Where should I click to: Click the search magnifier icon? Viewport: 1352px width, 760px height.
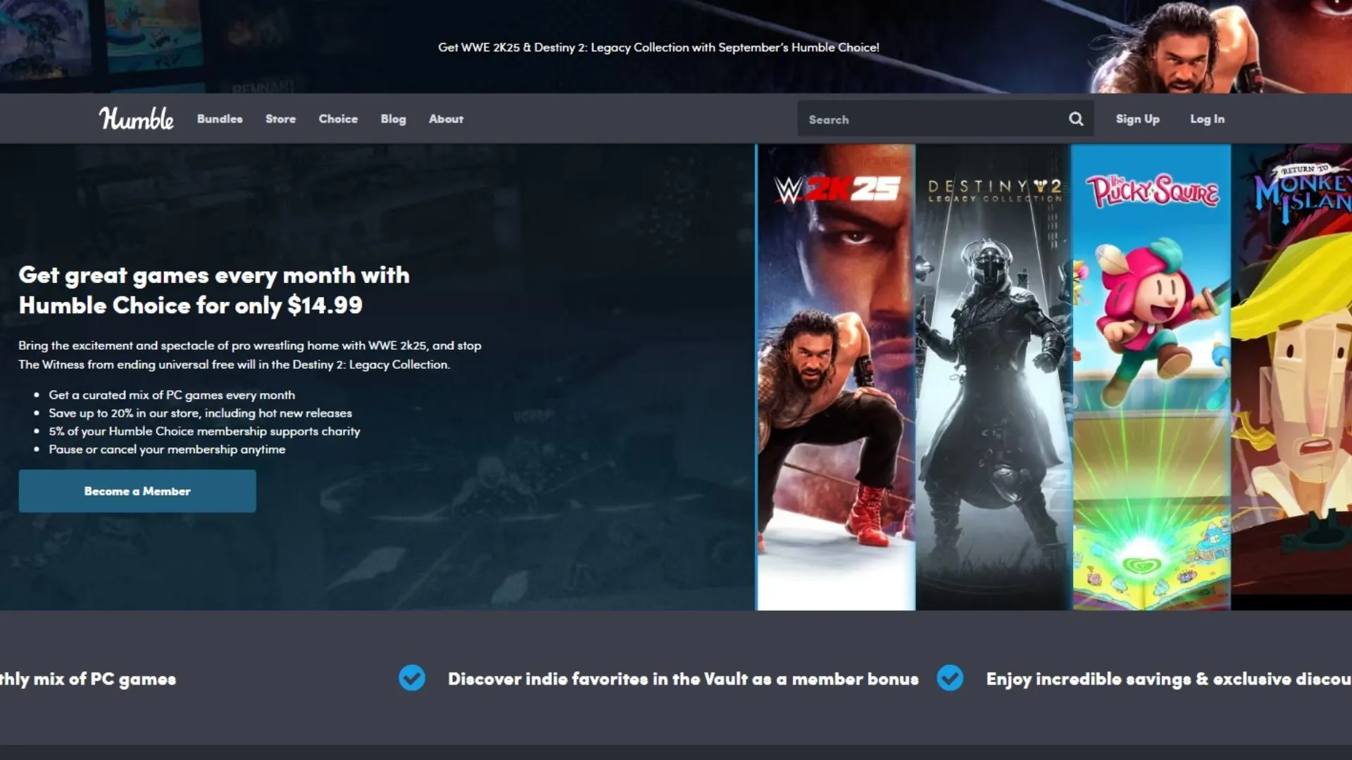[1076, 119]
